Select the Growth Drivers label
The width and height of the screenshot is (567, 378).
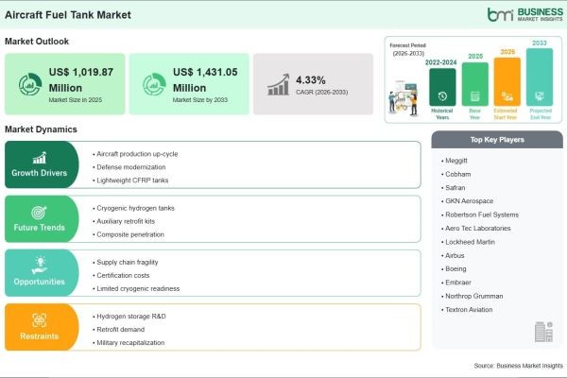[x=39, y=173]
